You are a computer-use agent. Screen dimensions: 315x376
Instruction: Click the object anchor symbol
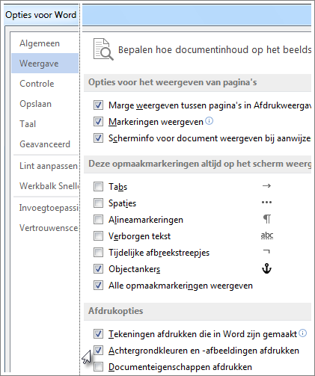click(x=266, y=268)
